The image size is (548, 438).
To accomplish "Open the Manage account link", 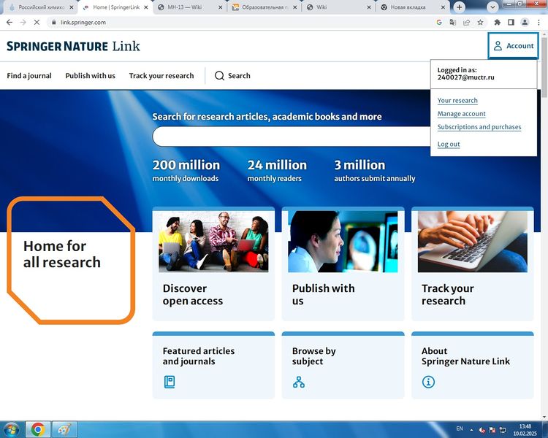I will 461,114.
